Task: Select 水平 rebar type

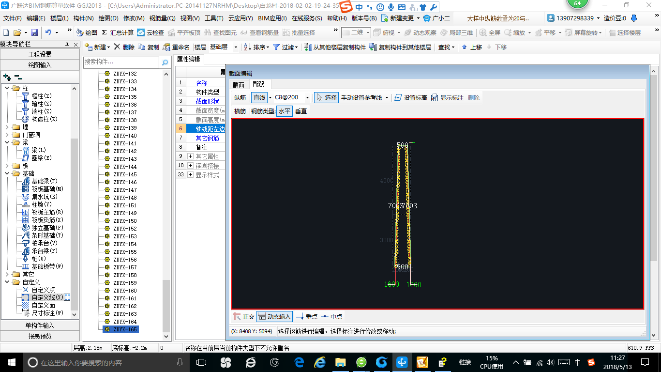Action: (285, 111)
